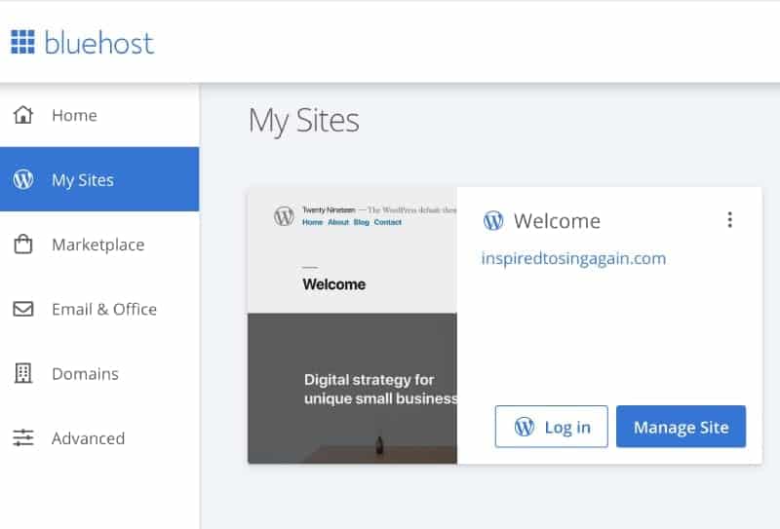Click the WordPress logo in the site preview

284,216
